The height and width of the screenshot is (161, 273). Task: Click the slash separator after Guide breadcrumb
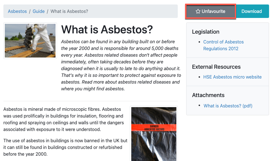pyautogui.click(x=48, y=12)
